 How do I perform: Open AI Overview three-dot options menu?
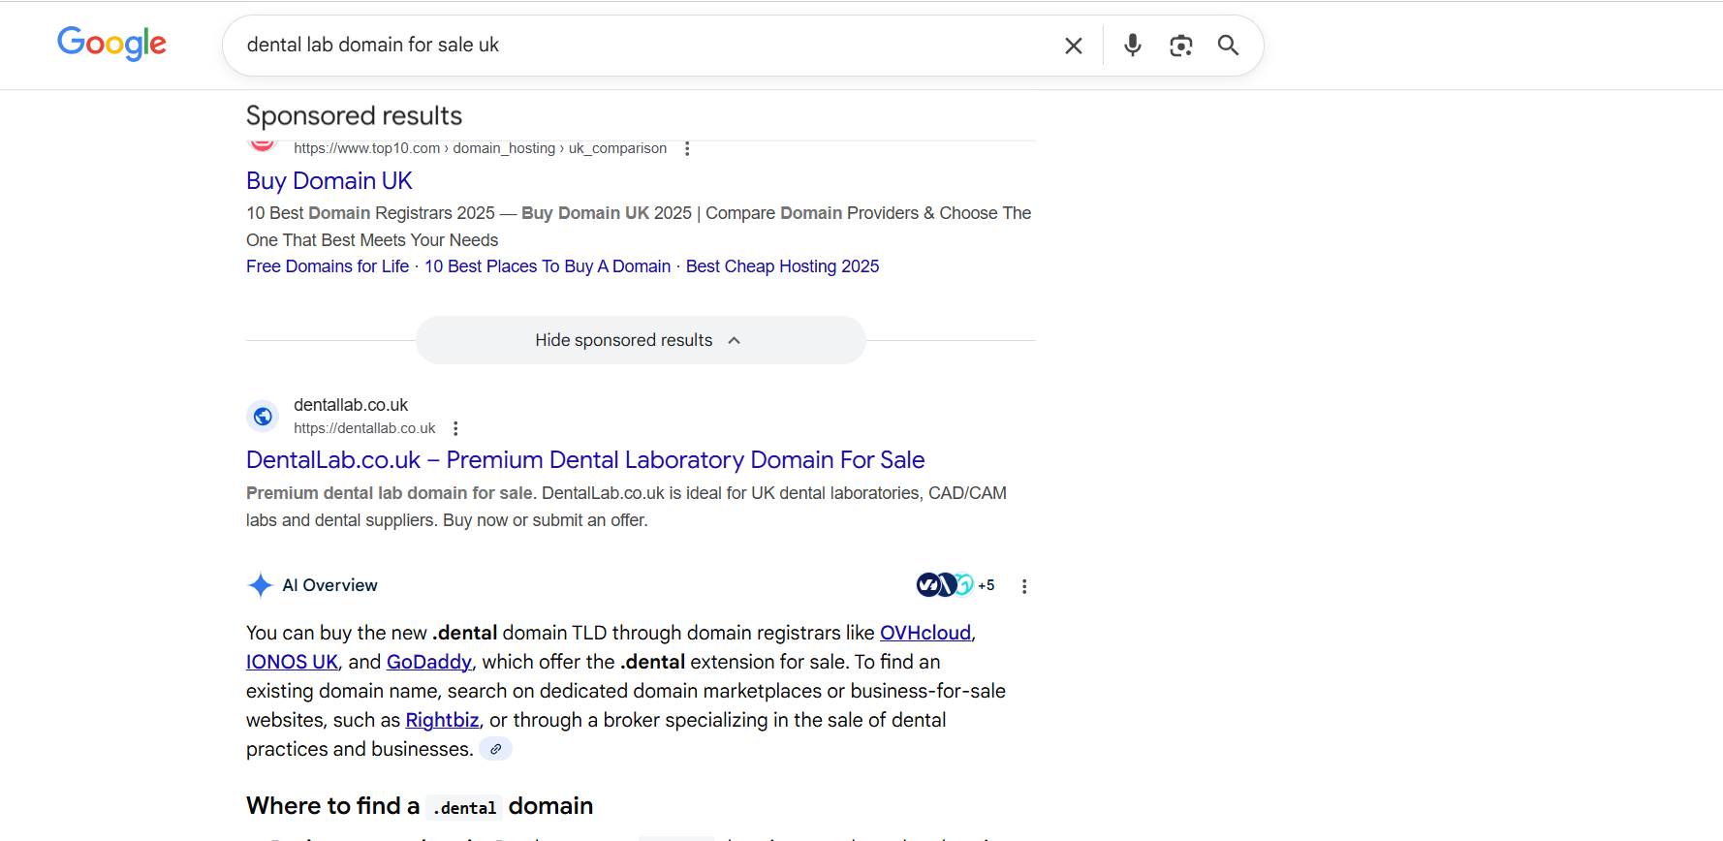1024,586
